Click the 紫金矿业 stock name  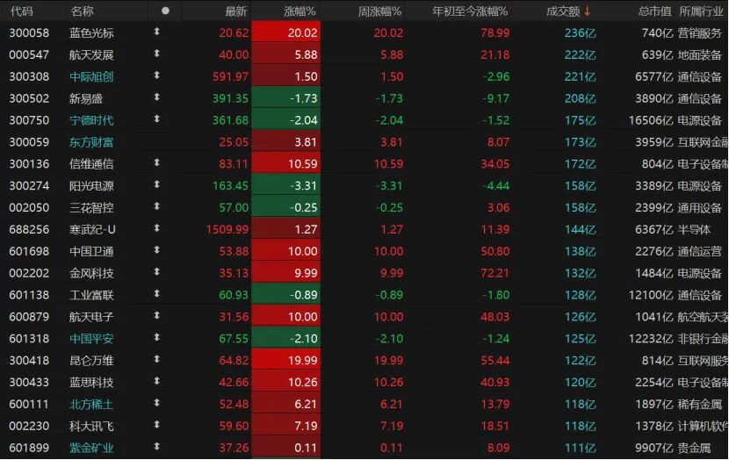[x=91, y=448]
